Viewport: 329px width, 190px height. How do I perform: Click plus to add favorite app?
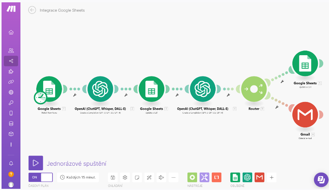coord(272,177)
